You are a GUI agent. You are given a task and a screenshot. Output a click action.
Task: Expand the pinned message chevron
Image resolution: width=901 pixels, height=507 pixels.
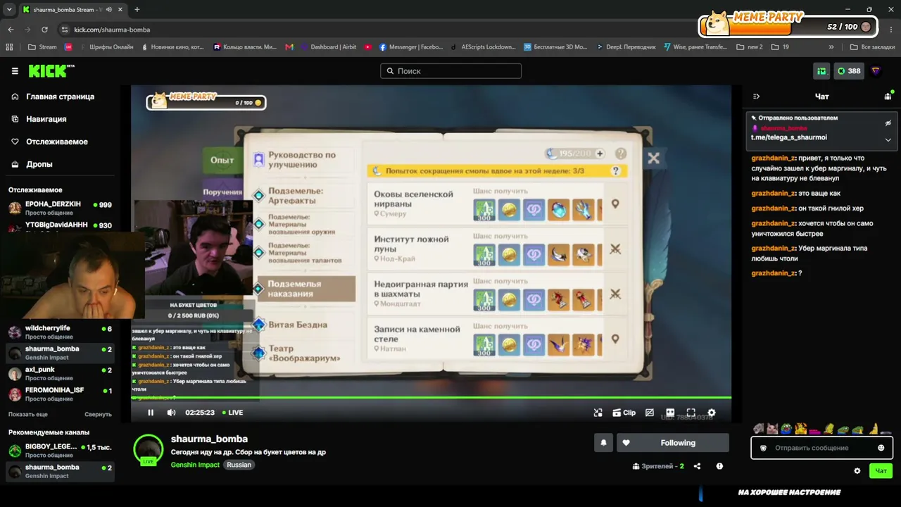[888, 139]
